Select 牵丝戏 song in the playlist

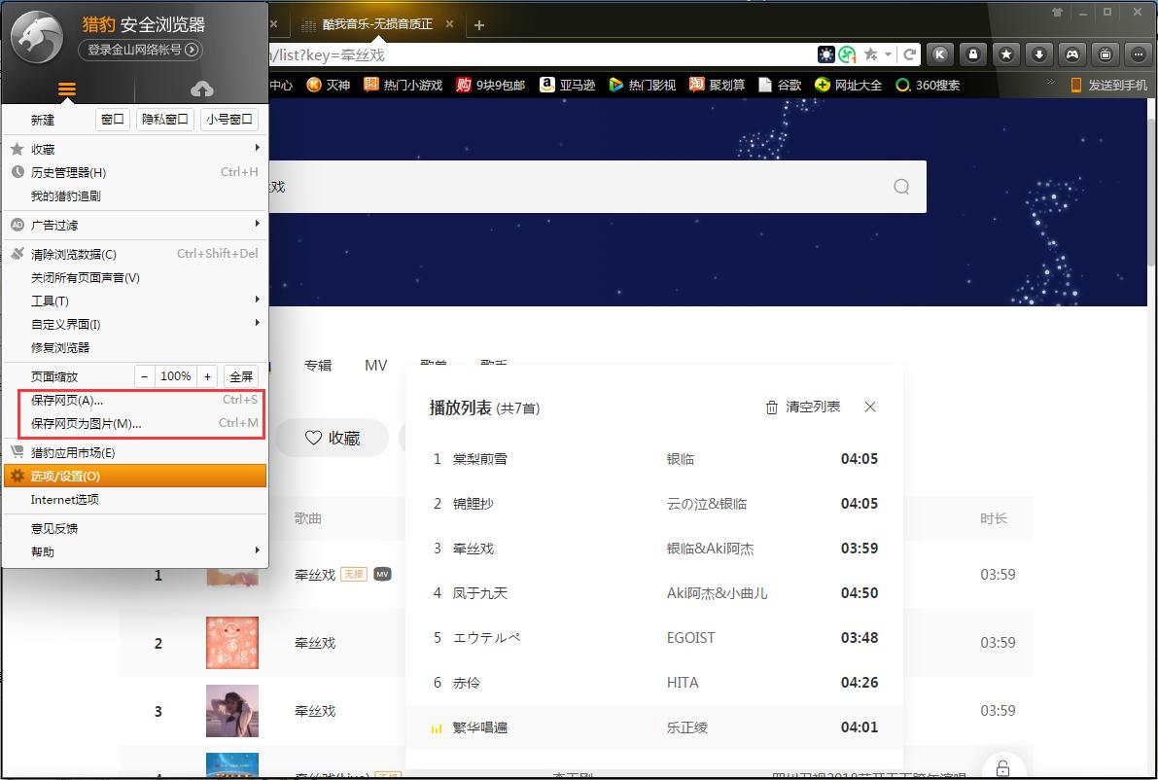[474, 549]
